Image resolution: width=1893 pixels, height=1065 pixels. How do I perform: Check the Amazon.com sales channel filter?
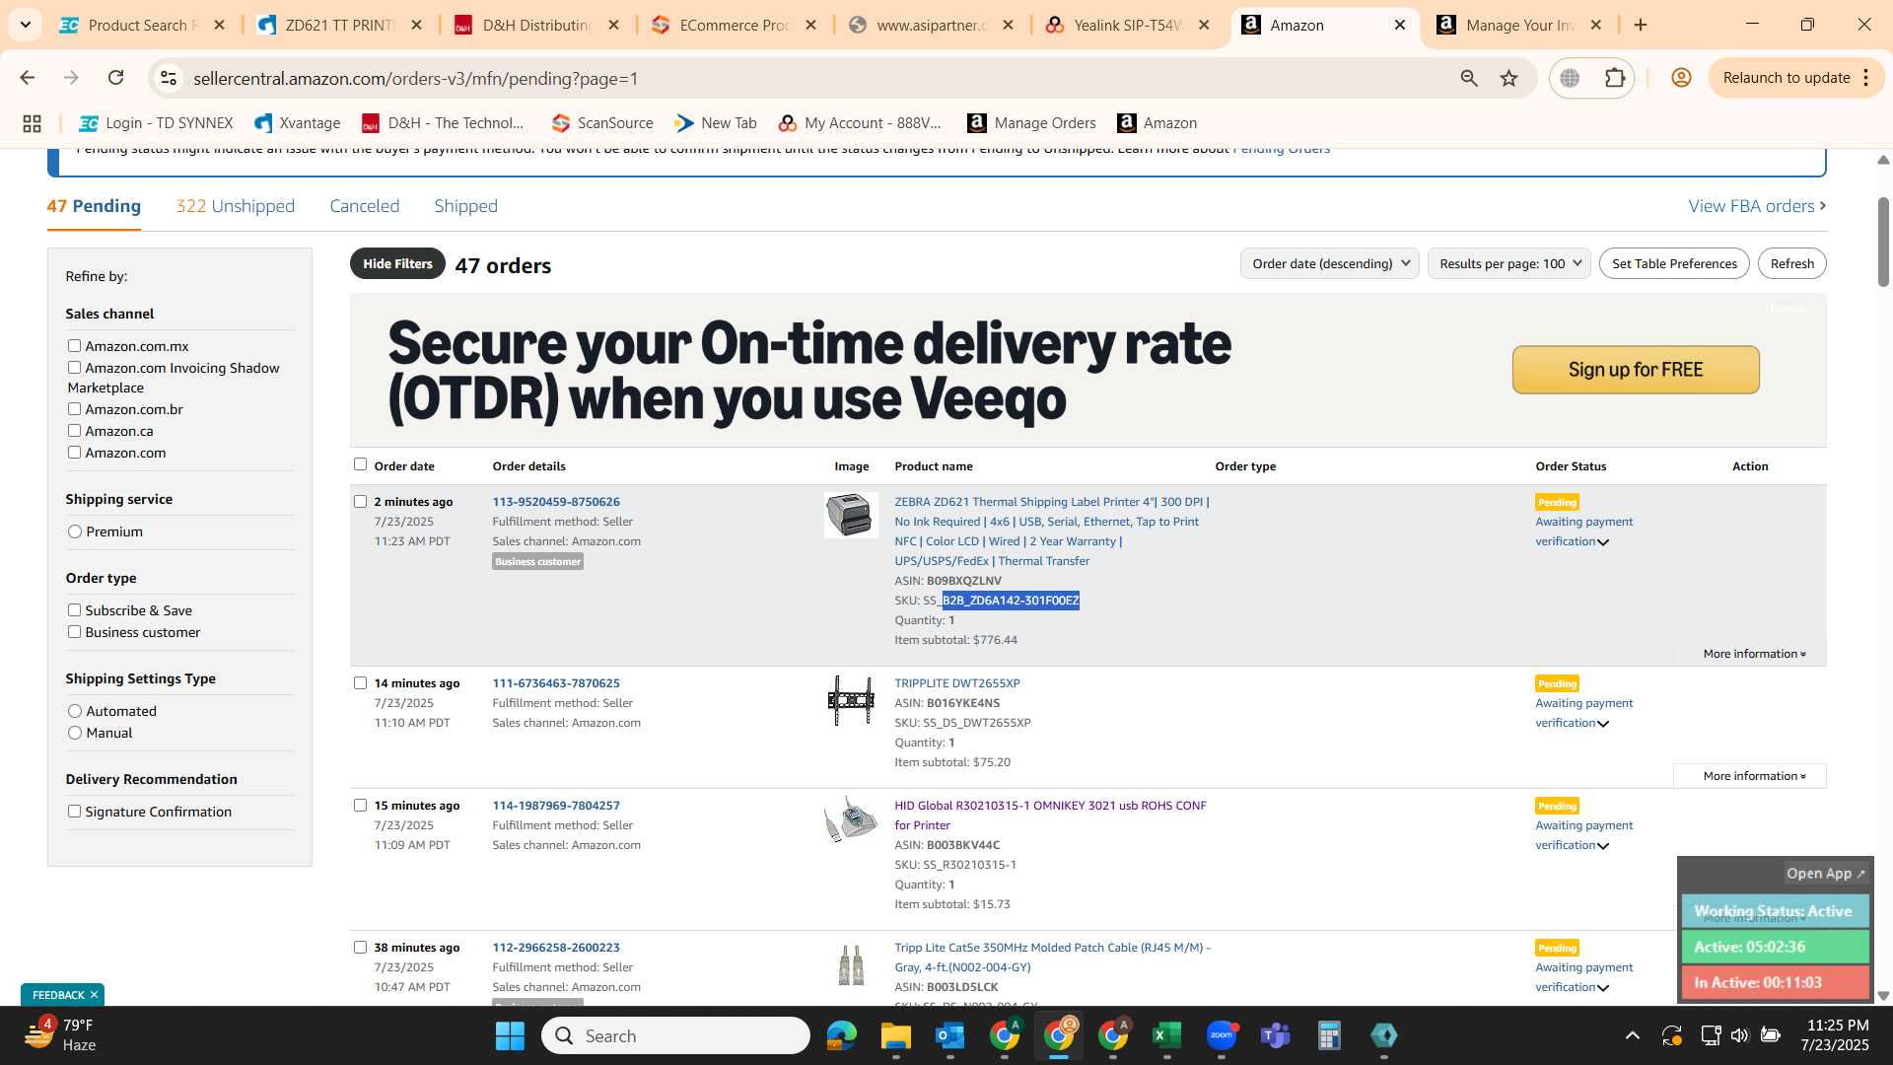click(74, 453)
